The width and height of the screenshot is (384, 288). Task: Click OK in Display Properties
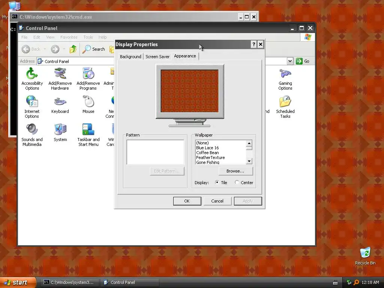click(x=187, y=201)
